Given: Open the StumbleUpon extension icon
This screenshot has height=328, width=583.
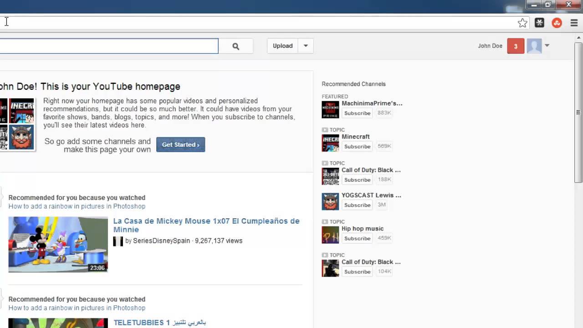Looking at the screenshot, I should click(x=557, y=23).
